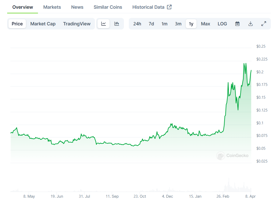
Task: Switch to line chart view
Action: coord(104,24)
